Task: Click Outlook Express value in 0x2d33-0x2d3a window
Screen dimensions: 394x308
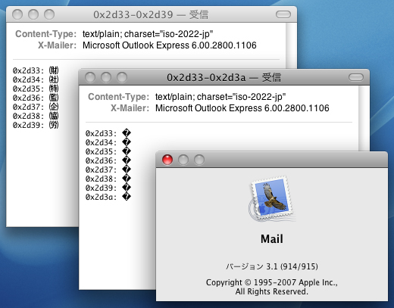Action: click(242, 108)
